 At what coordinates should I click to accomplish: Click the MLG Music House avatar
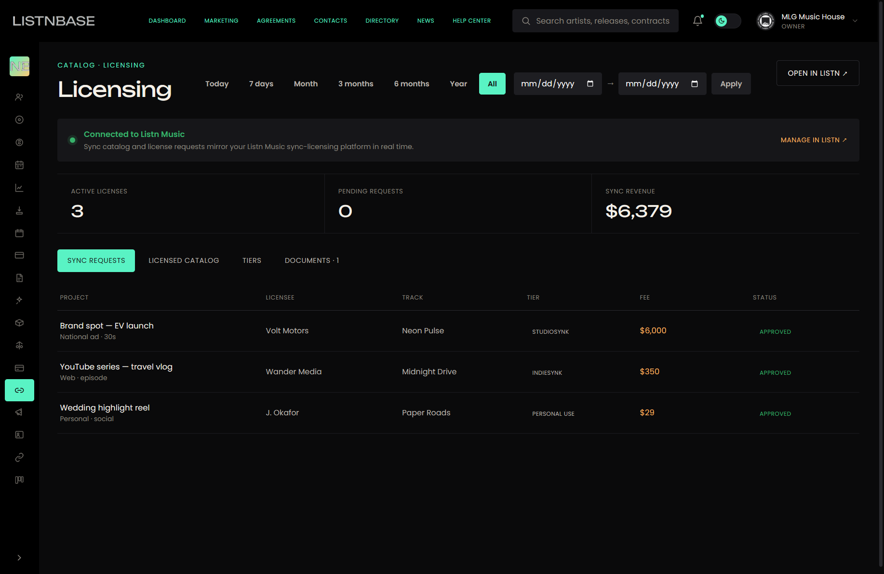[x=765, y=21]
